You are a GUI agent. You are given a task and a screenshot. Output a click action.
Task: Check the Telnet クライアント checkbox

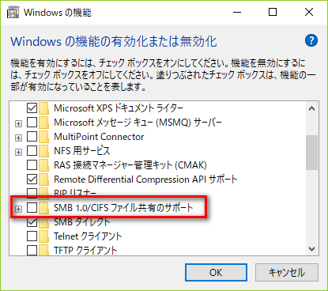click(x=32, y=236)
